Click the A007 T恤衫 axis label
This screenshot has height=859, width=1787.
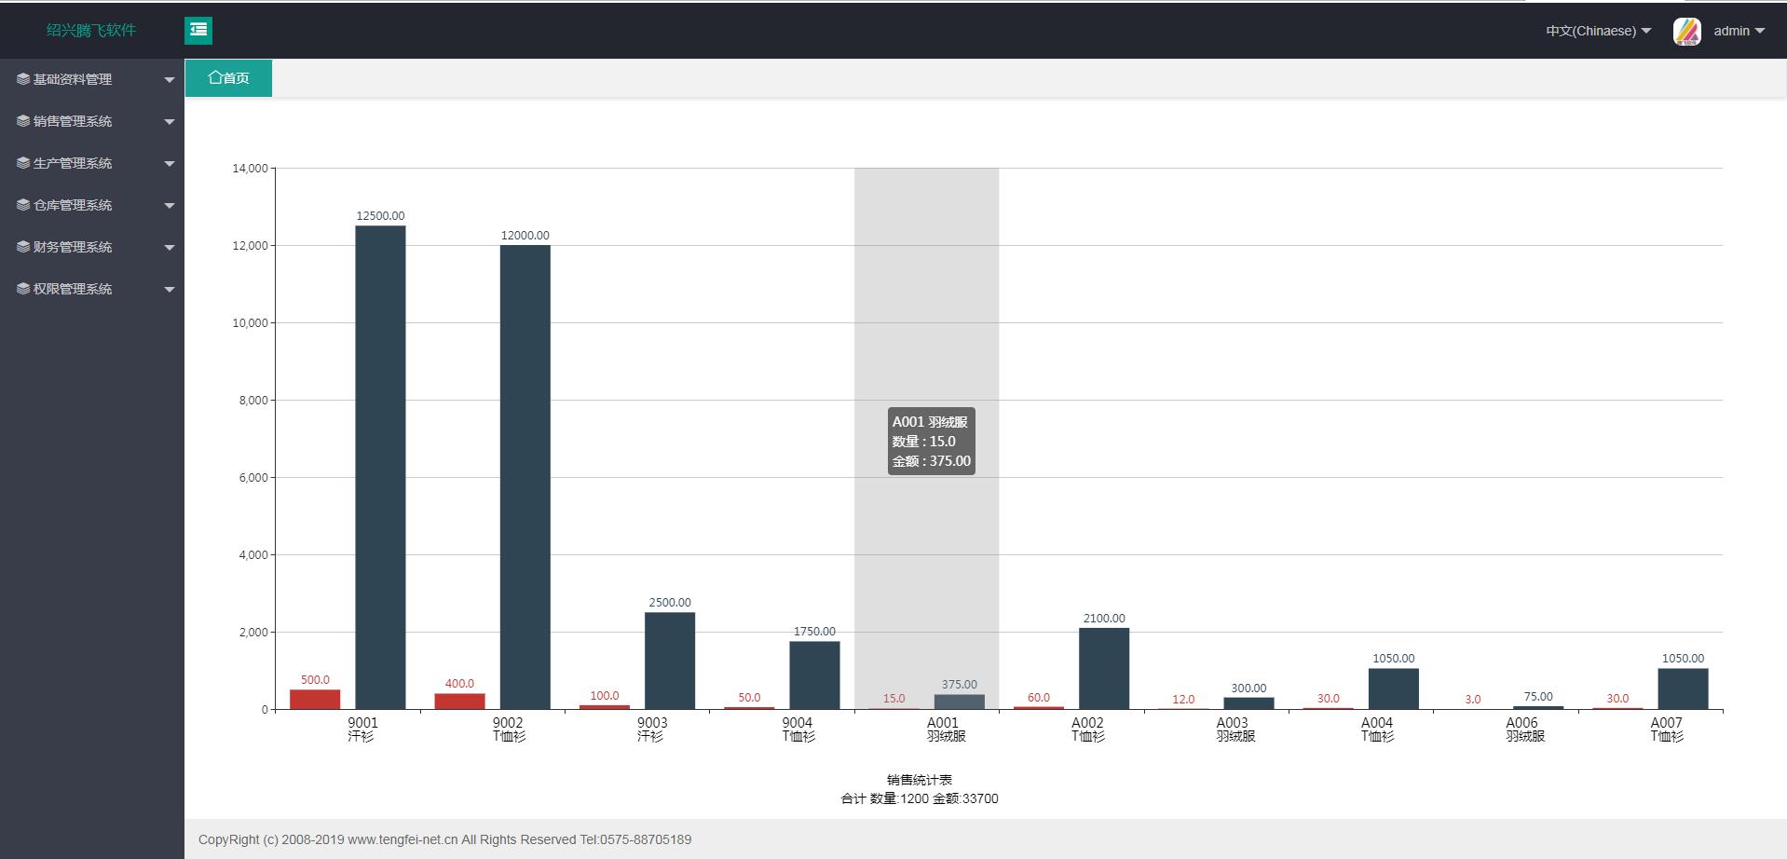1667,729
